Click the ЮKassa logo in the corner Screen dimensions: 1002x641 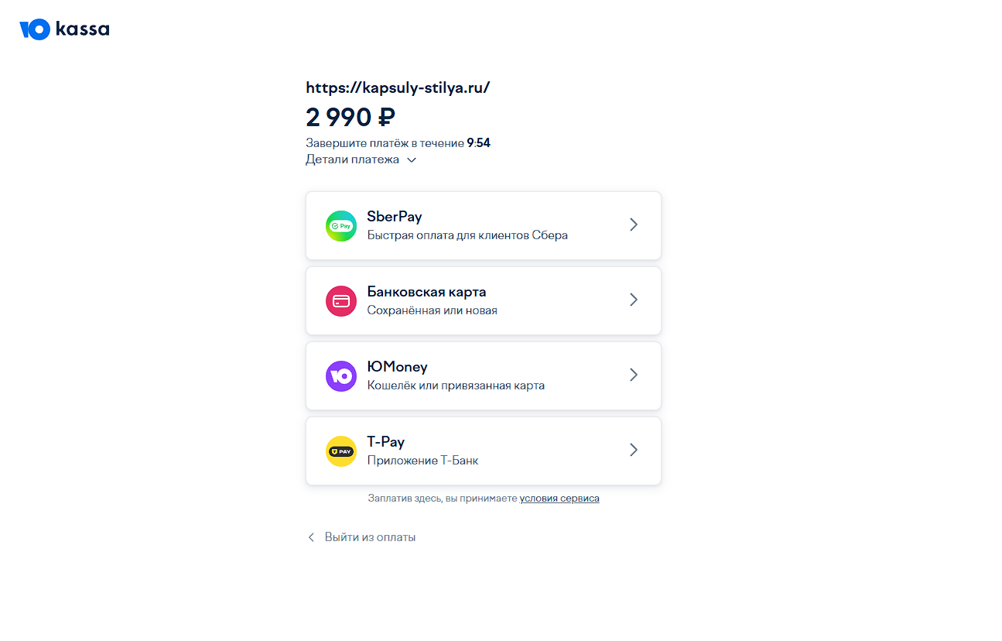coord(64,29)
